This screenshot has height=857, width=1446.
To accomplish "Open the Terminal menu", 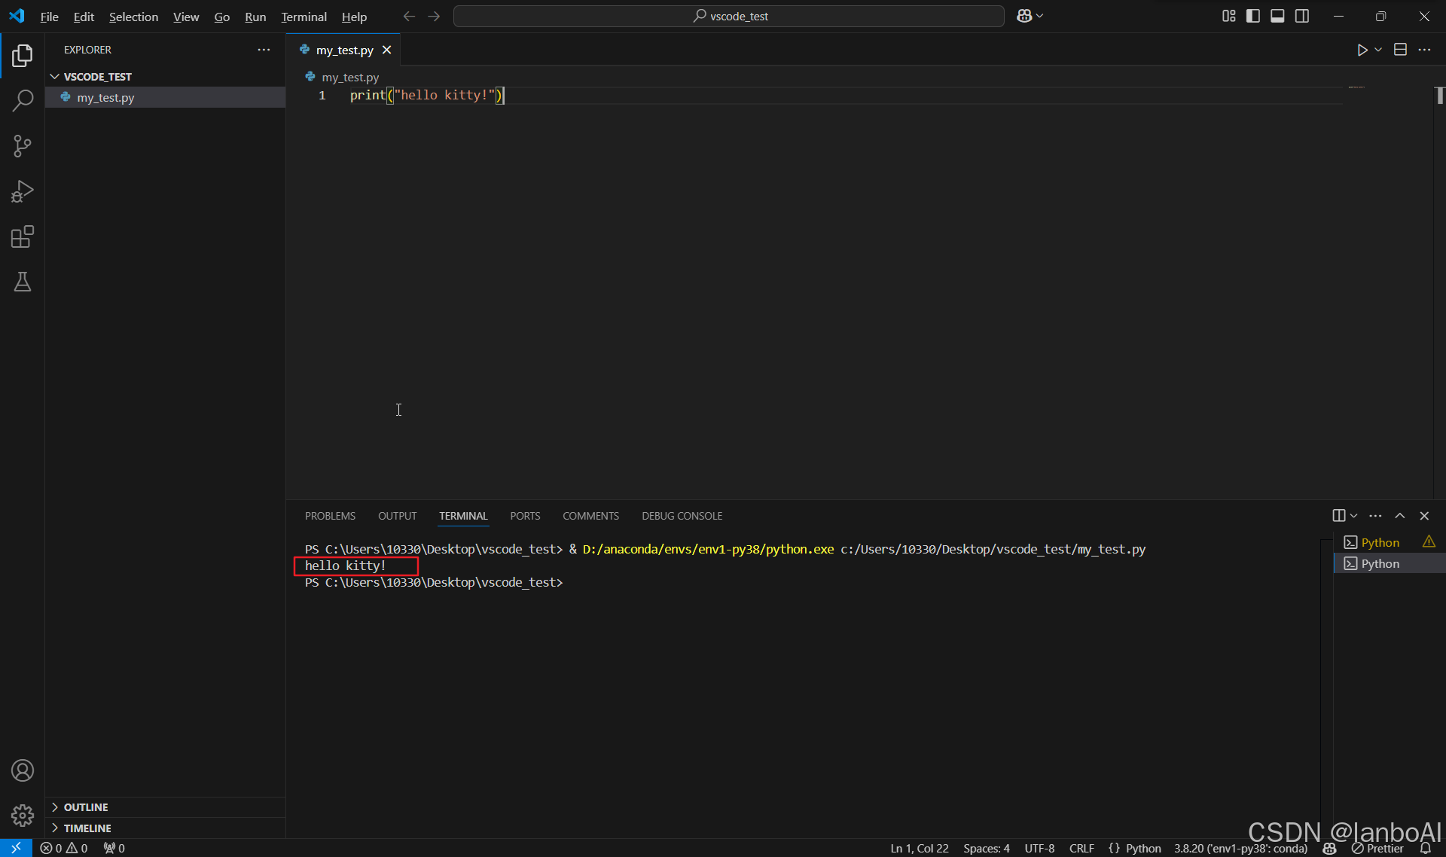I will [x=304, y=17].
